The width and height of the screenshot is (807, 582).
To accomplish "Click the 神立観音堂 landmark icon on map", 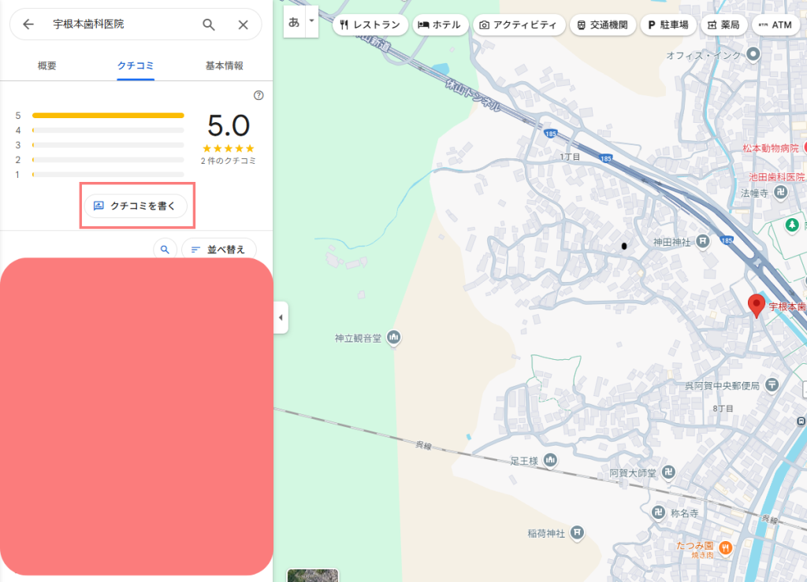I will click(394, 338).
